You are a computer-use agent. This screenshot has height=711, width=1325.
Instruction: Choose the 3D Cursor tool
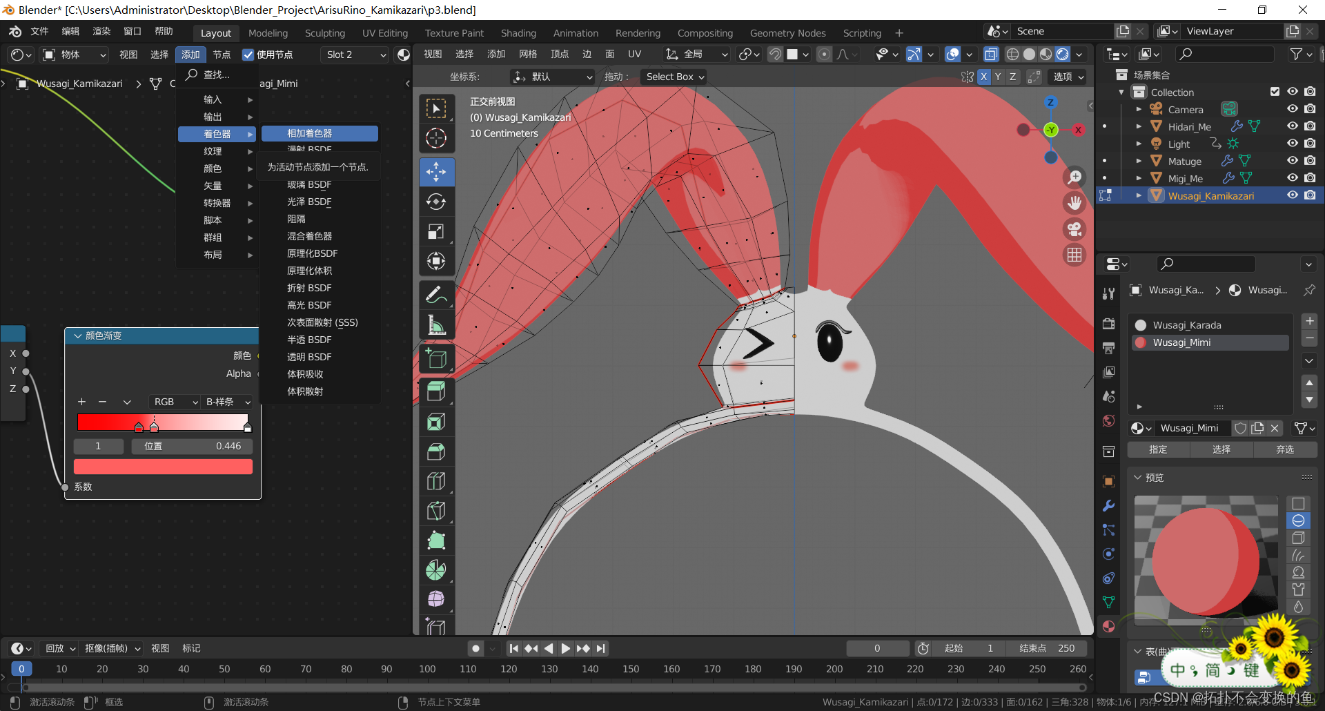tap(436, 139)
